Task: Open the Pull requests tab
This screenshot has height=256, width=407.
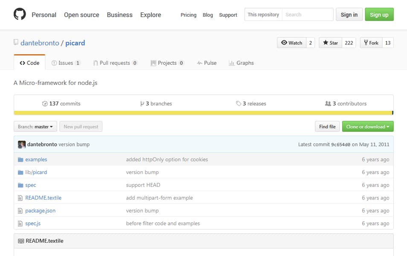Action: (x=114, y=63)
